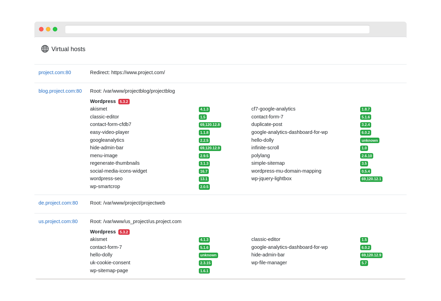Click regenerate-thumbnails plugin name
The image size is (441, 301).
pyautogui.click(x=115, y=163)
